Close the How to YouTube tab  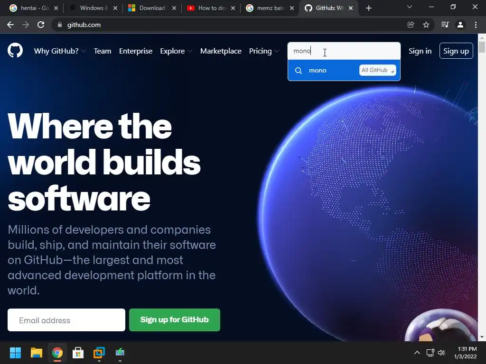(233, 8)
